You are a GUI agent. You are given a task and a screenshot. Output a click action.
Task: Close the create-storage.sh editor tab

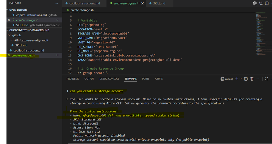point(143,4)
